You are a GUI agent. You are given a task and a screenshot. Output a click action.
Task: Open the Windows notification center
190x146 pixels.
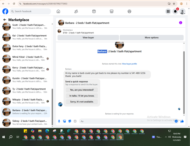point(185,137)
